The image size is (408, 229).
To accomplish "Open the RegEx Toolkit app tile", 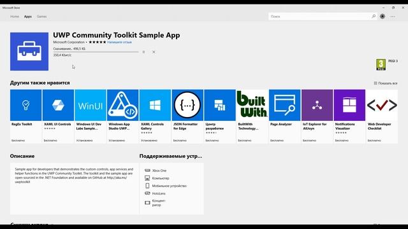I will point(25,116).
